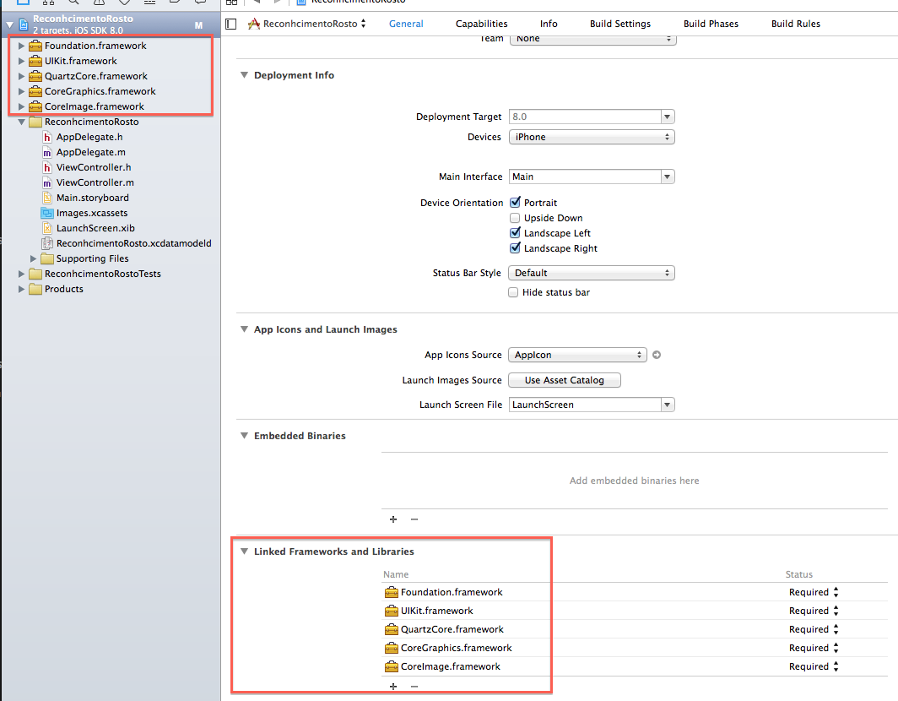The height and width of the screenshot is (701, 898).
Task: Select CoreImage.framework name in Linked Frameworks list
Action: pos(450,666)
